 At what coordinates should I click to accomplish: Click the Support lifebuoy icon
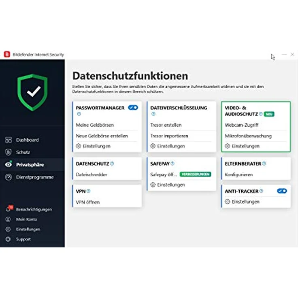point(8,239)
